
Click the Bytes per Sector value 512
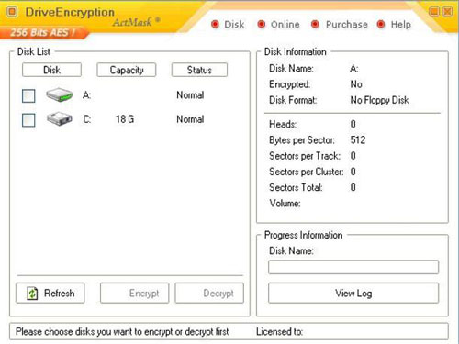[x=358, y=140]
